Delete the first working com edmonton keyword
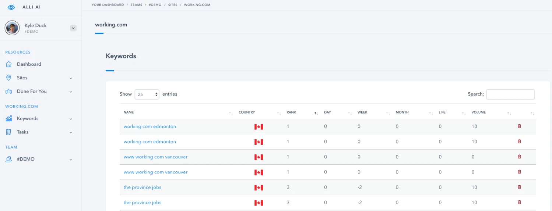 coord(519,126)
